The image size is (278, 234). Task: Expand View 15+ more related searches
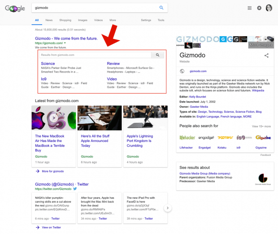(x=261, y=126)
